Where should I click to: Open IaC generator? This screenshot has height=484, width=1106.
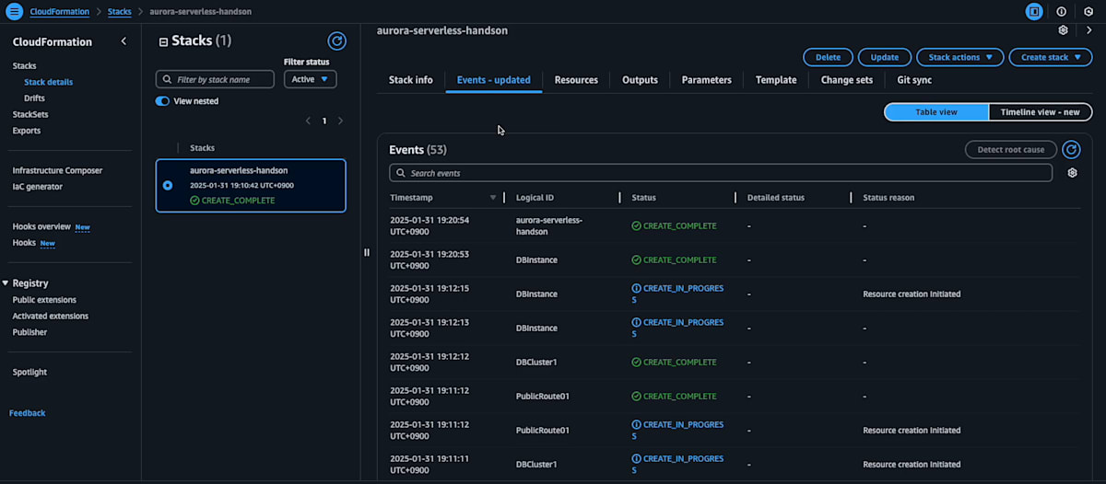click(38, 187)
